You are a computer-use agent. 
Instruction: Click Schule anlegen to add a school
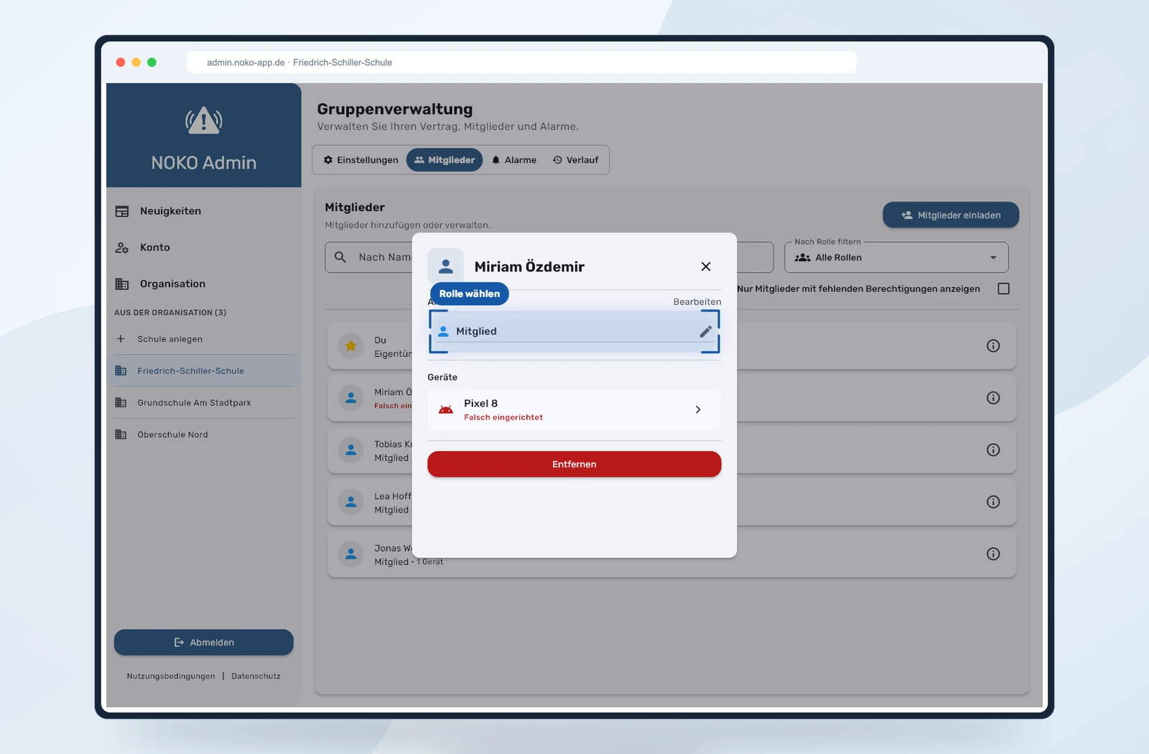(x=204, y=339)
